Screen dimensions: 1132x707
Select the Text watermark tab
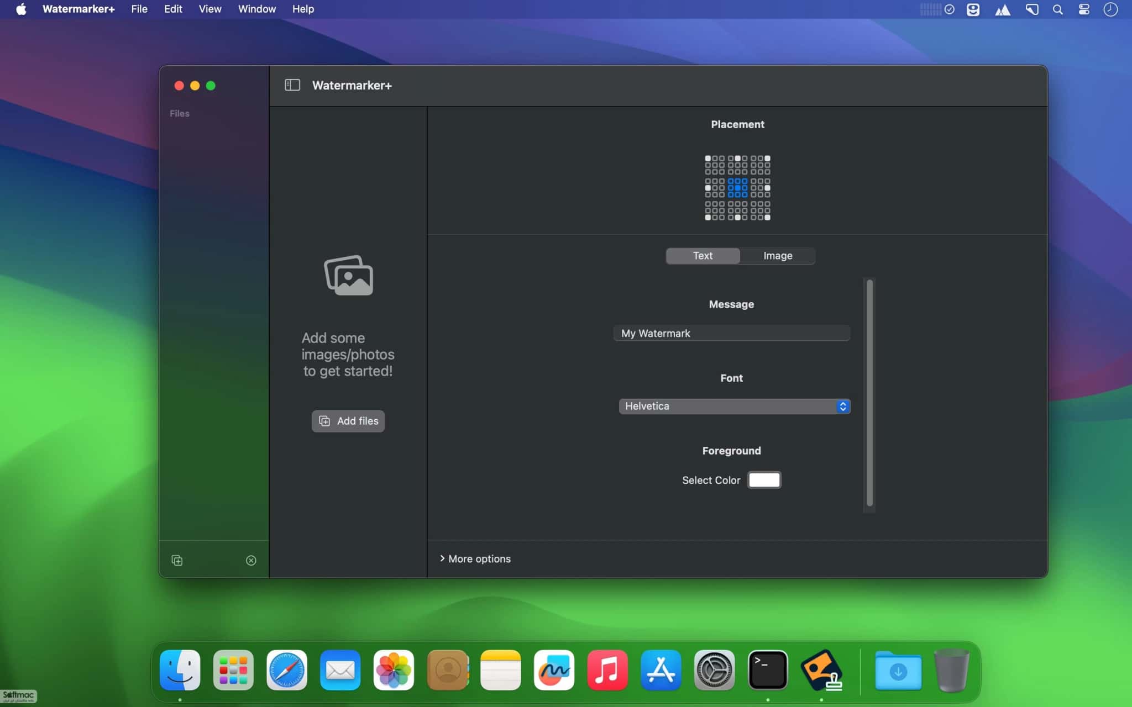click(703, 256)
